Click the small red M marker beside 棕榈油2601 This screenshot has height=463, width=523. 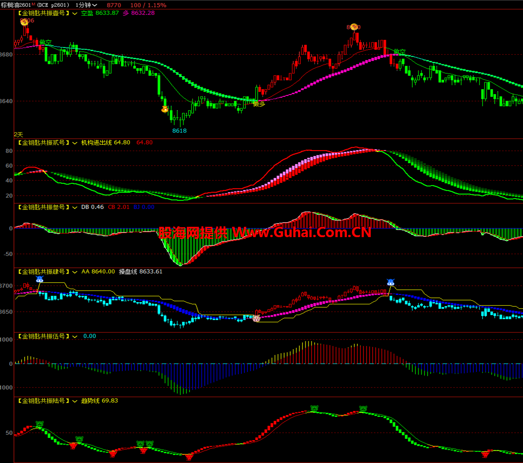pyautogui.click(x=34, y=4)
